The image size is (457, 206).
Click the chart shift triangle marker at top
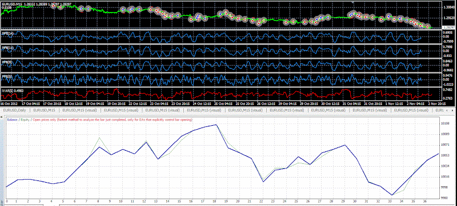pyautogui.click(x=353, y=2)
